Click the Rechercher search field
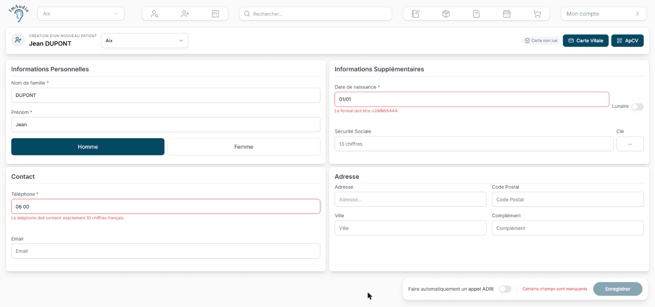Screen dimensions: 655x307 click(315, 14)
